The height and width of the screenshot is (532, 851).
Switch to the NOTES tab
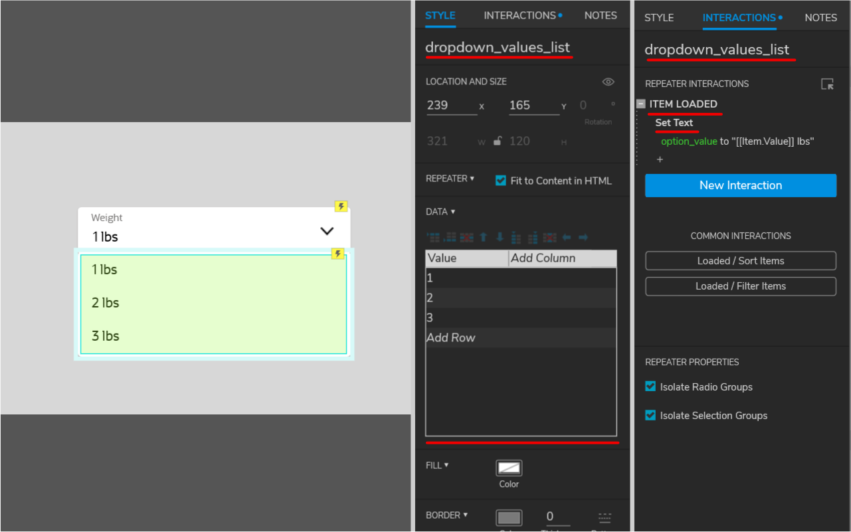pyautogui.click(x=600, y=15)
